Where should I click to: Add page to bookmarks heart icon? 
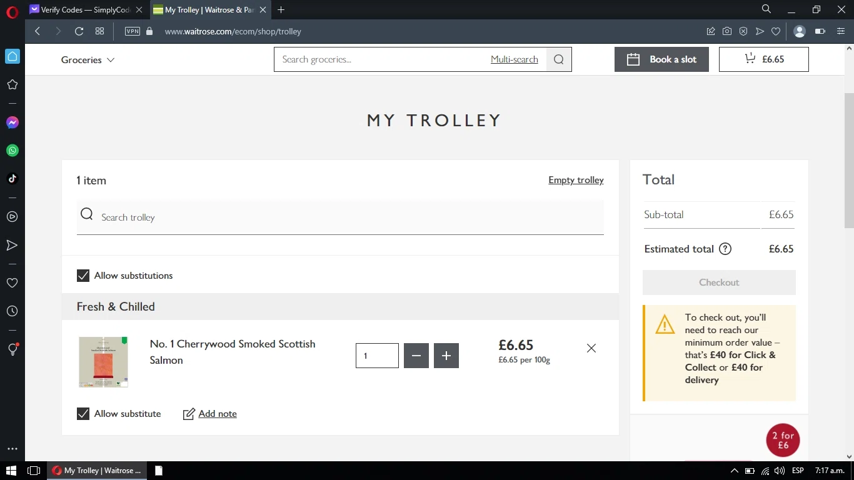tap(776, 31)
